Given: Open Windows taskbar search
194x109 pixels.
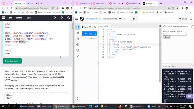Looking at the screenshot, I should click(x=9, y=106).
